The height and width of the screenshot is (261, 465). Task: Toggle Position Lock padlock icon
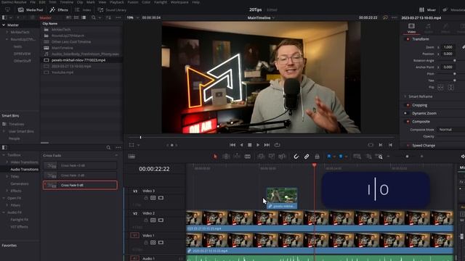point(317,157)
